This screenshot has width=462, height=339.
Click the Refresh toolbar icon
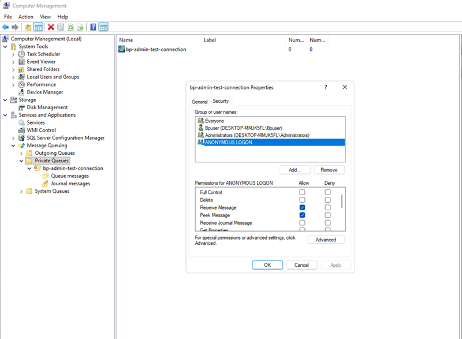tap(70, 27)
